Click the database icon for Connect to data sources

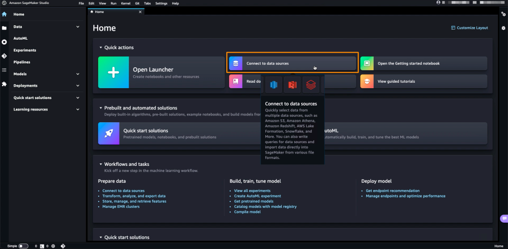pos(236,63)
